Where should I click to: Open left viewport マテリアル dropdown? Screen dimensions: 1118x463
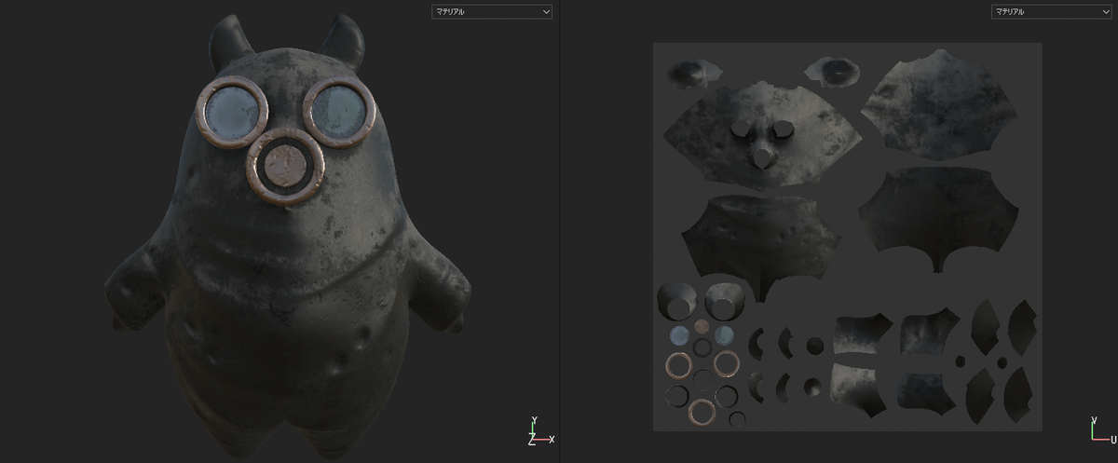tap(492, 12)
